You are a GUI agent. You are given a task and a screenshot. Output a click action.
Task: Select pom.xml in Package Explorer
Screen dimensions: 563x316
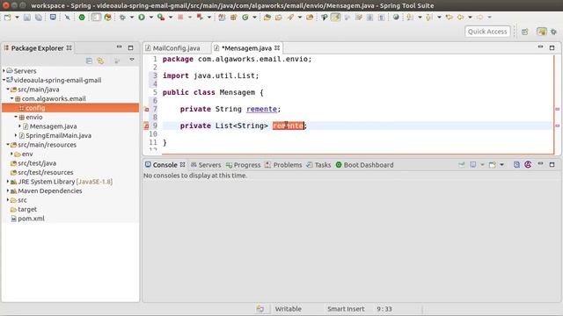pyautogui.click(x=32, y=219)
